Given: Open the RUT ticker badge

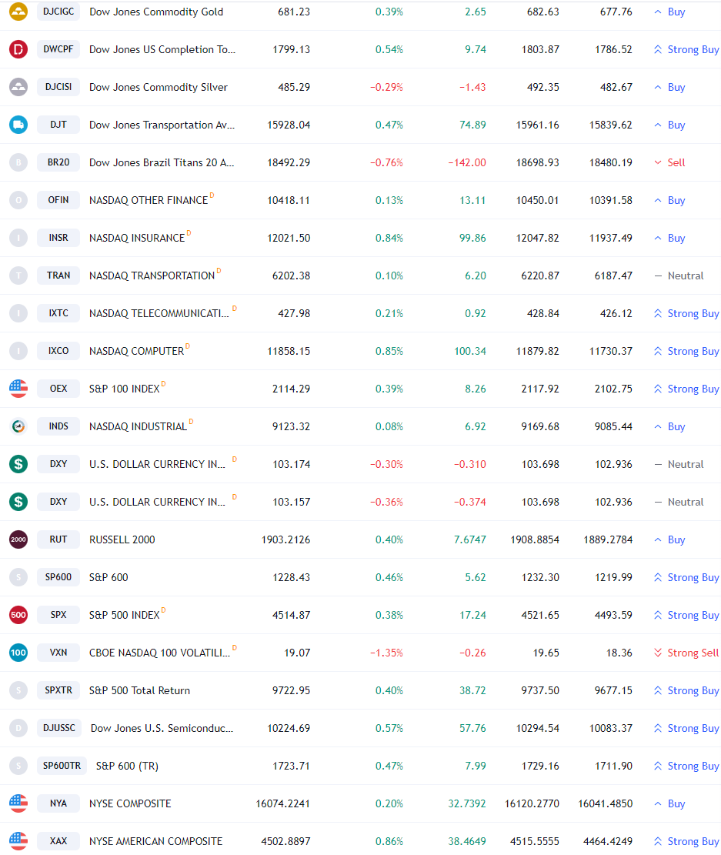Looking at the screenshot, I should click(58, 539).
